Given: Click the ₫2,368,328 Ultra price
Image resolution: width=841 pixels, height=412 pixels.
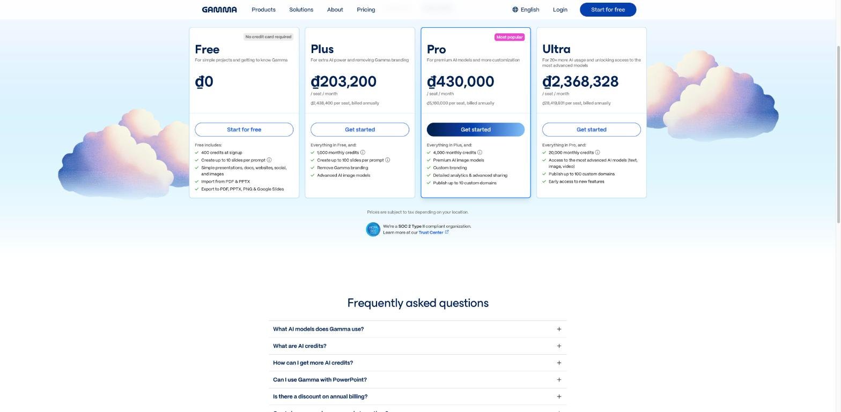Looking at the screenshot, I should [580, 81].
